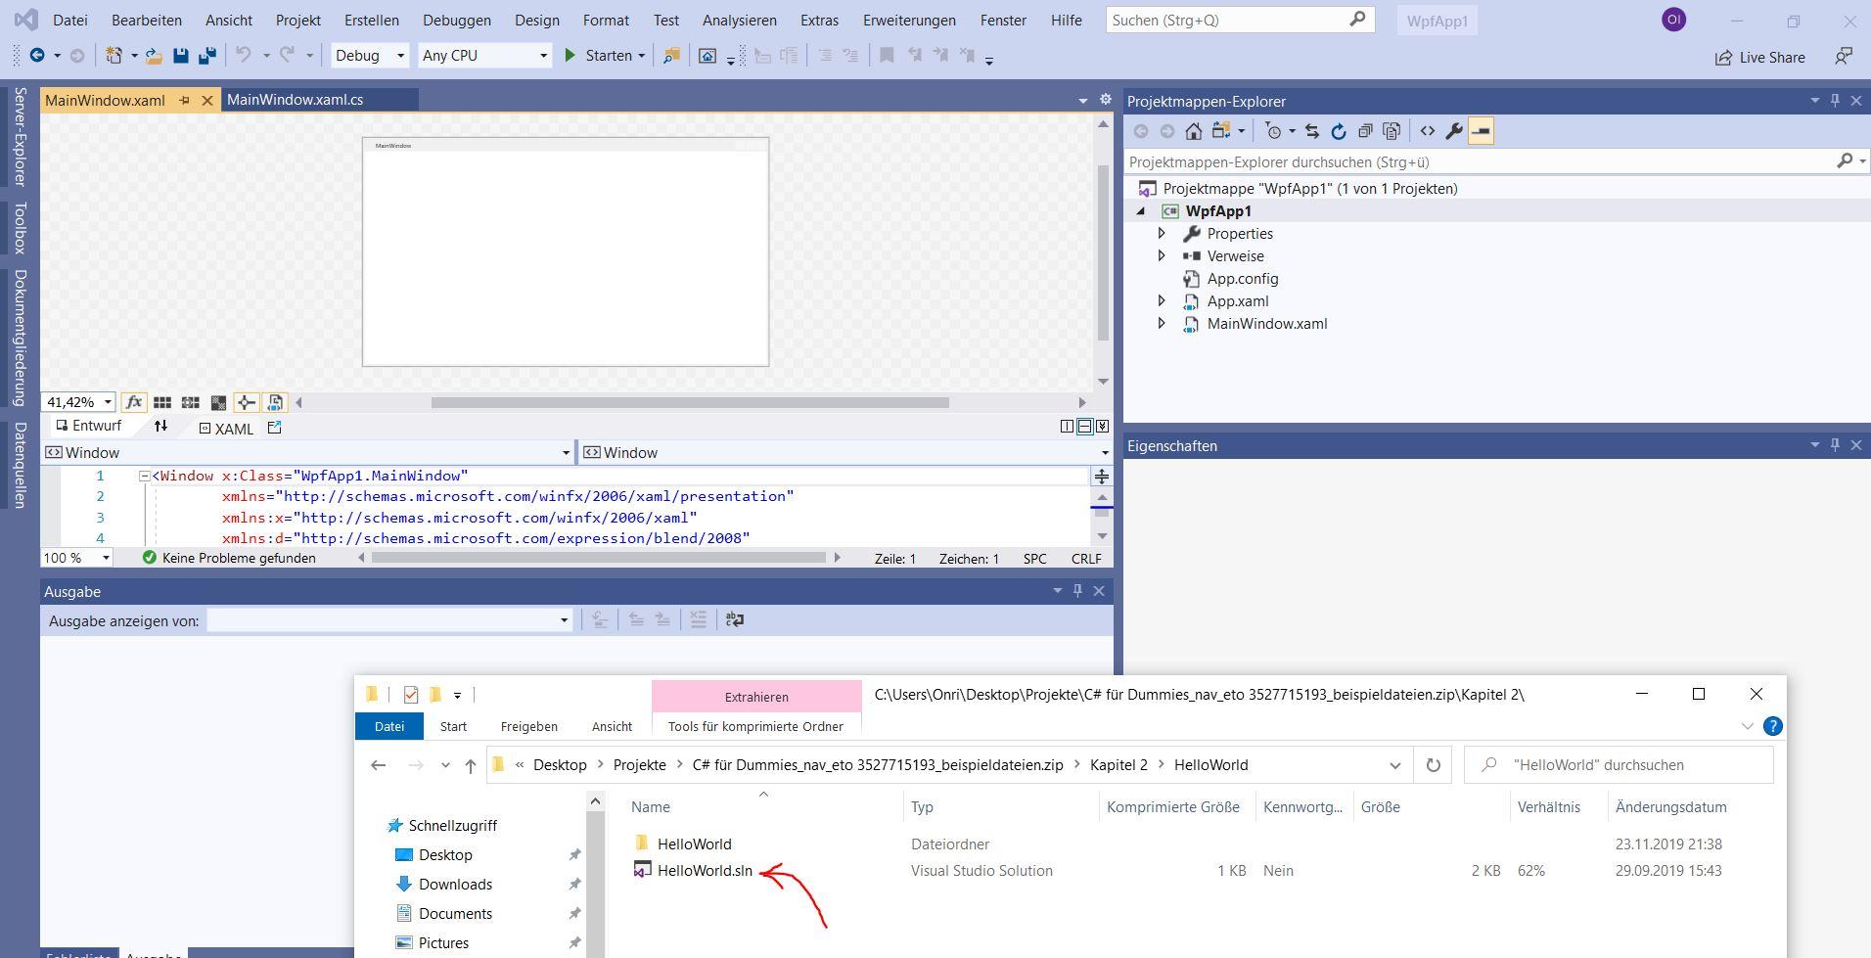Open the Any CPU platform dropdown

tap(484, 56)
